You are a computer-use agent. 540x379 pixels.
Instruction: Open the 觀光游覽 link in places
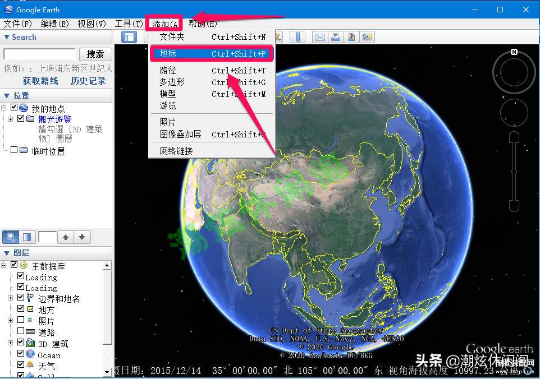[x=55, y=119]
